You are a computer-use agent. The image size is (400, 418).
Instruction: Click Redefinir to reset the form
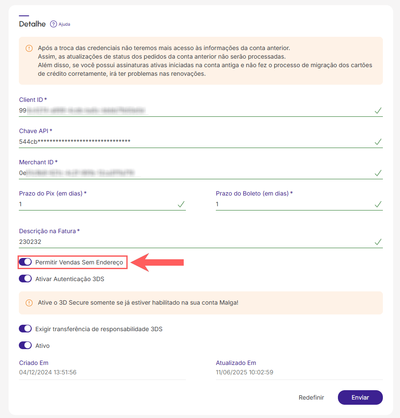pyautogui.click(x=311, y=397)
